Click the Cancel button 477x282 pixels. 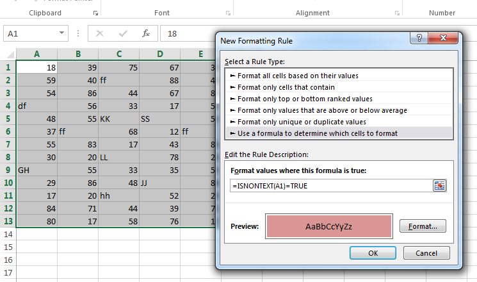point(426,253)
